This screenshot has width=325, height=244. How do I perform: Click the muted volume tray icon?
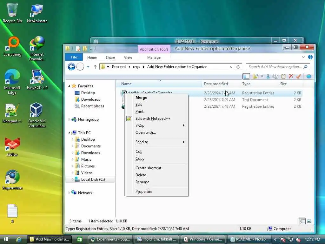(298, 240)
